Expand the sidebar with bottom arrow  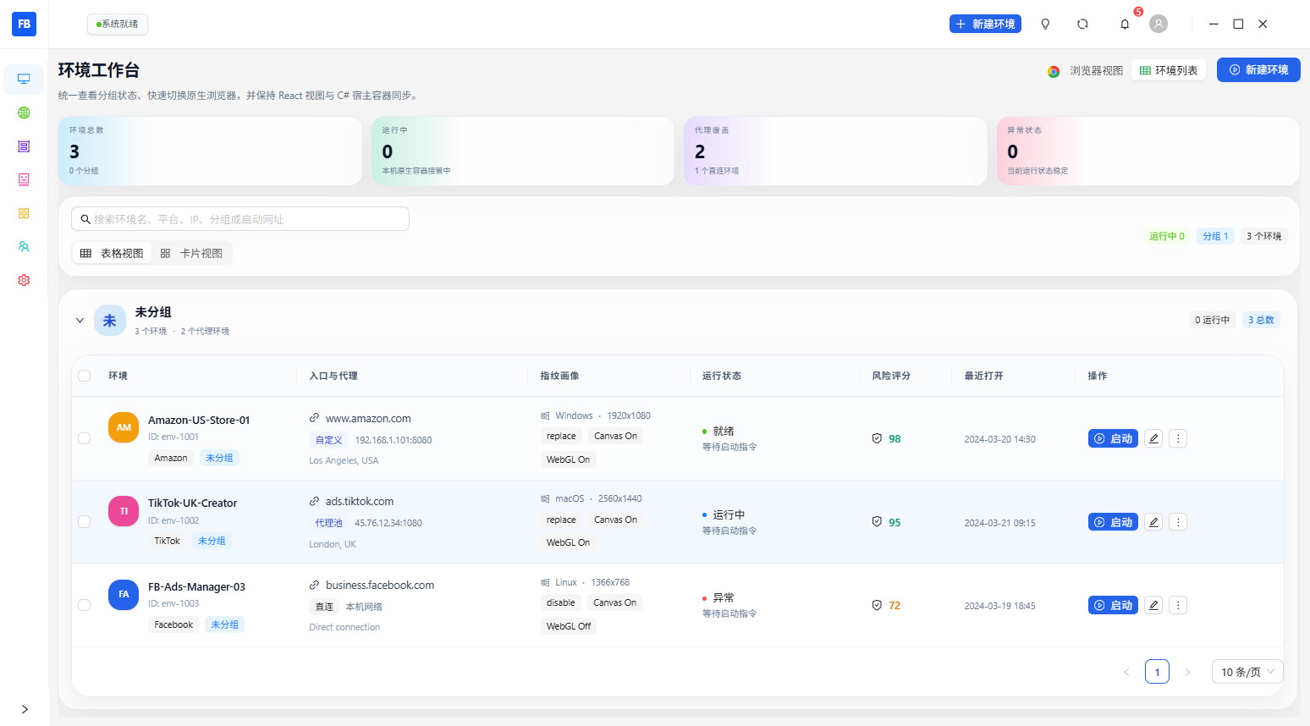25,709
